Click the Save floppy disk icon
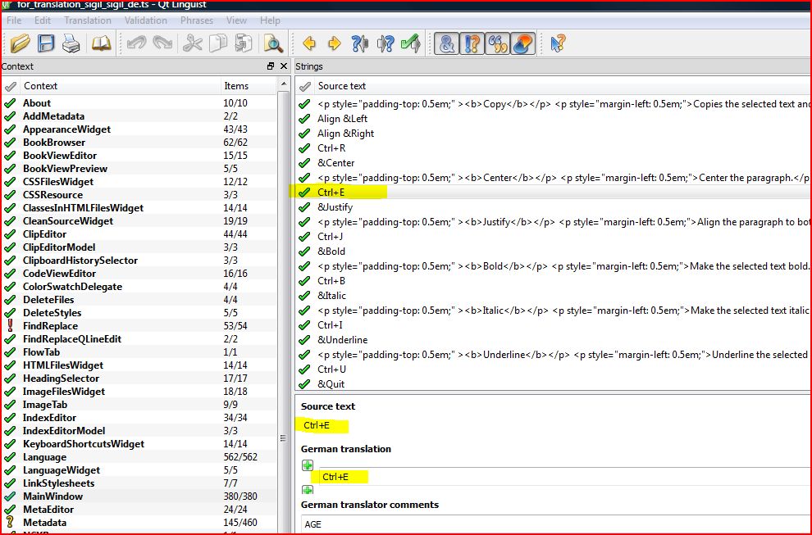This screenshot has height=535, width=812. click(x=46, y=43)
